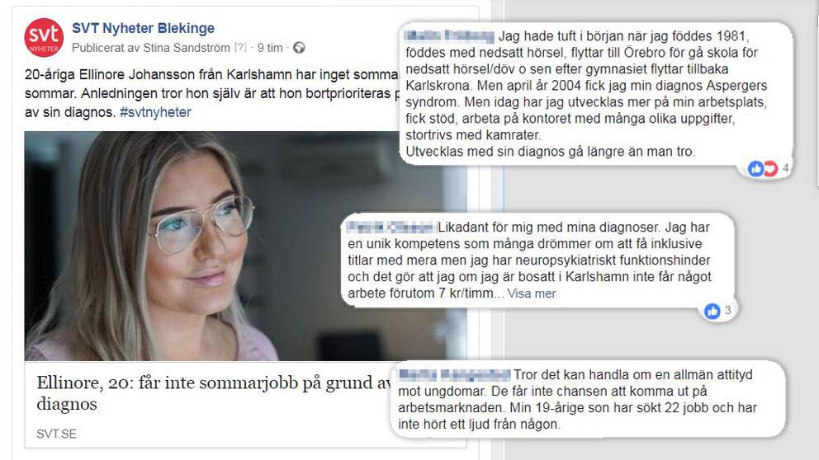The image size is (819, 460).
Task: Open the SVT Nyheter Blekinge page name
Action: coord(143,28)
